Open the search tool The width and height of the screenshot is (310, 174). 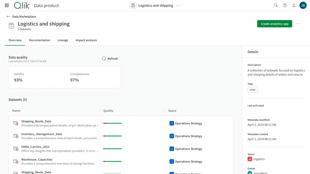(x=275, y=5)
